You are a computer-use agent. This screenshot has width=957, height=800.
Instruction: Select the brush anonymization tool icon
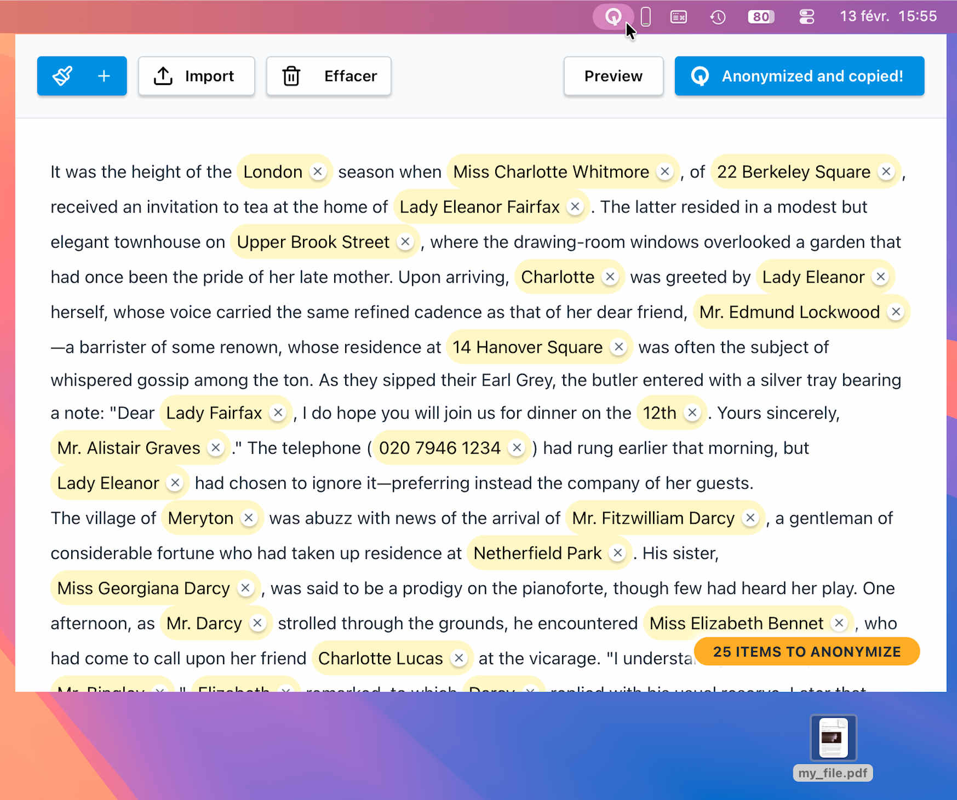coord(63,76)
